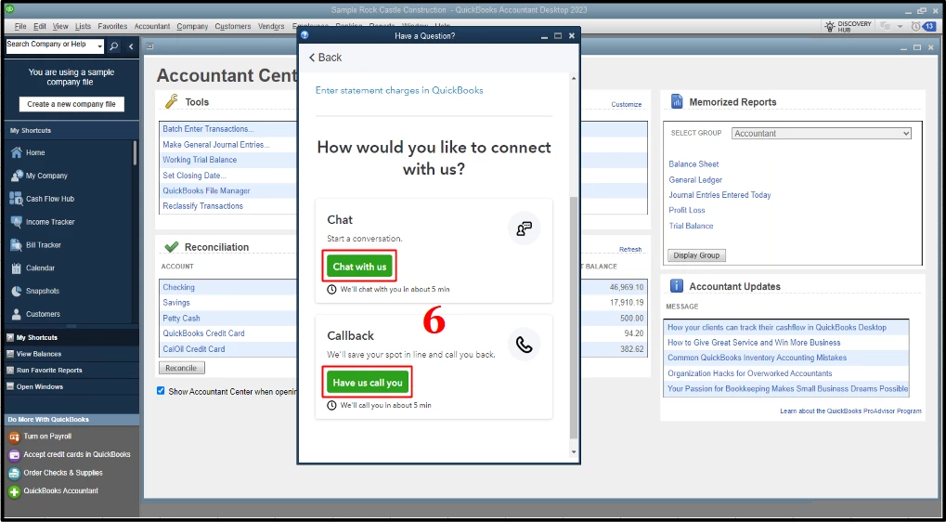Viewport: 946px width, 522px height.
Task: Click the search magnifier icon
Action: [114, 46]
